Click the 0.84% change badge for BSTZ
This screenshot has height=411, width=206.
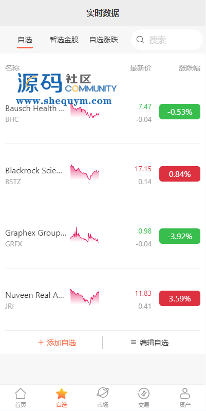[180, 174]
